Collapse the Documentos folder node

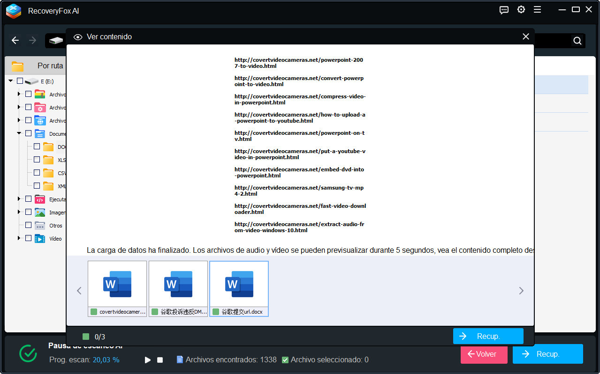pyautogui.click(x=19, y=133)
